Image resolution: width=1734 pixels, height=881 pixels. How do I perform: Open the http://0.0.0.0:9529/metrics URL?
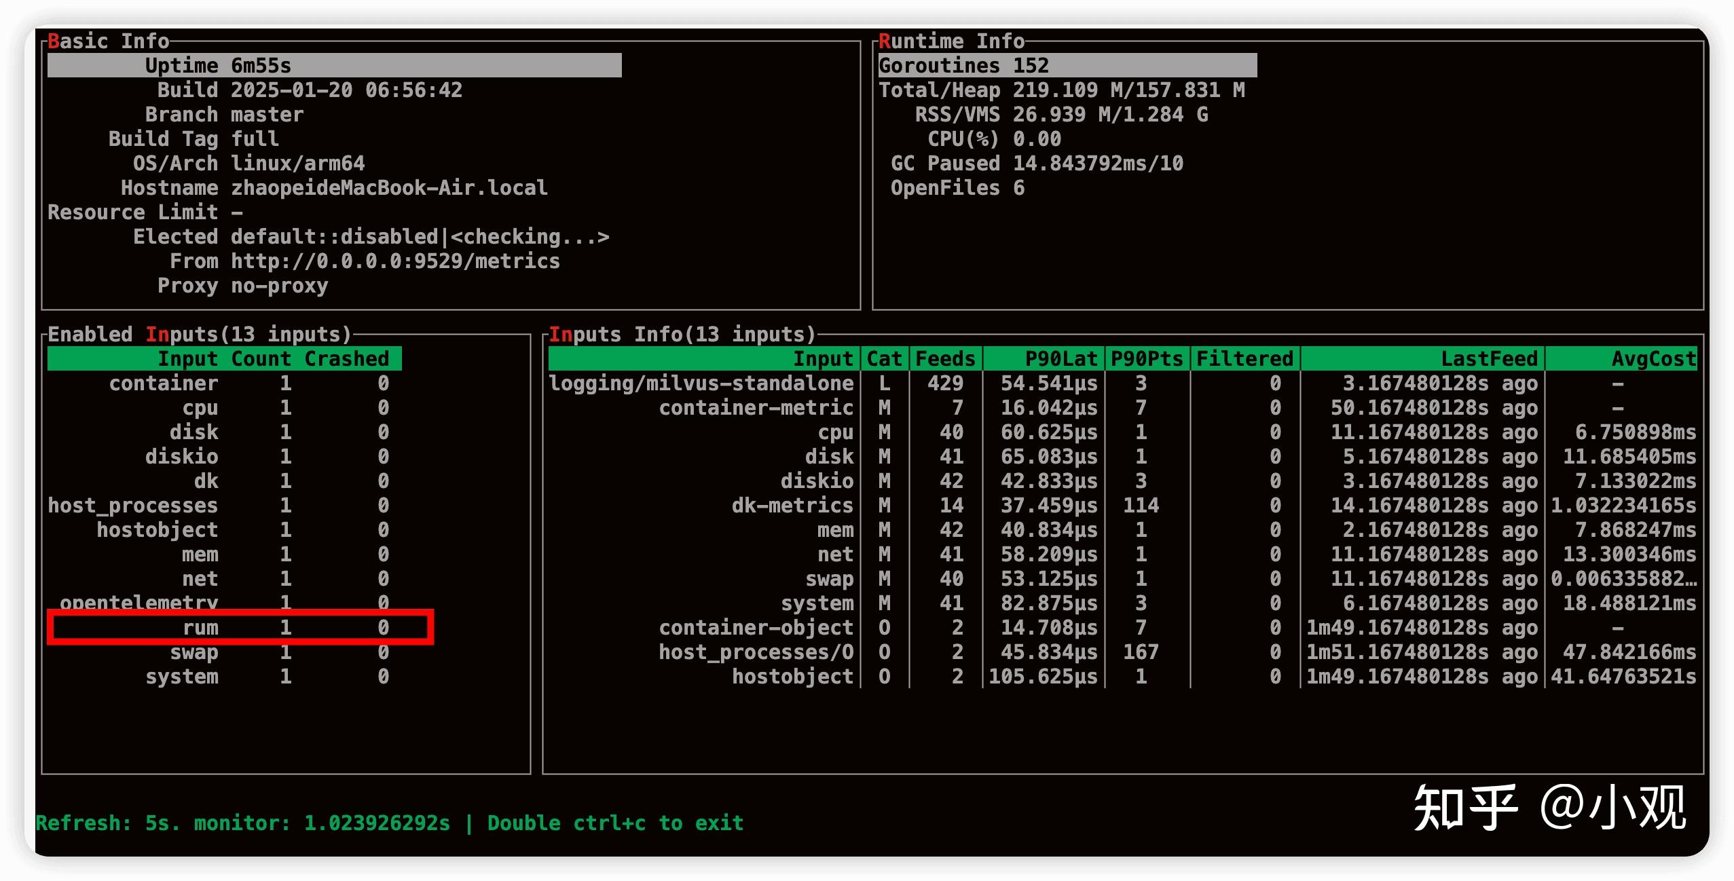pos(395,261)
